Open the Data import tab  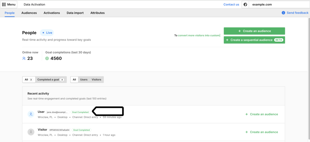point(75,13)
